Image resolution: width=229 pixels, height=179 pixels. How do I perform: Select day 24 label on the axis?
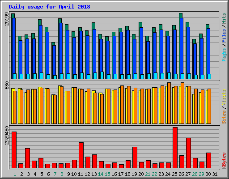[168, 174]
